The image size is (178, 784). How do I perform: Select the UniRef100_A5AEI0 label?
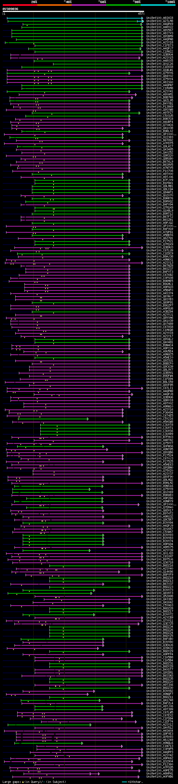click(160, 358)
